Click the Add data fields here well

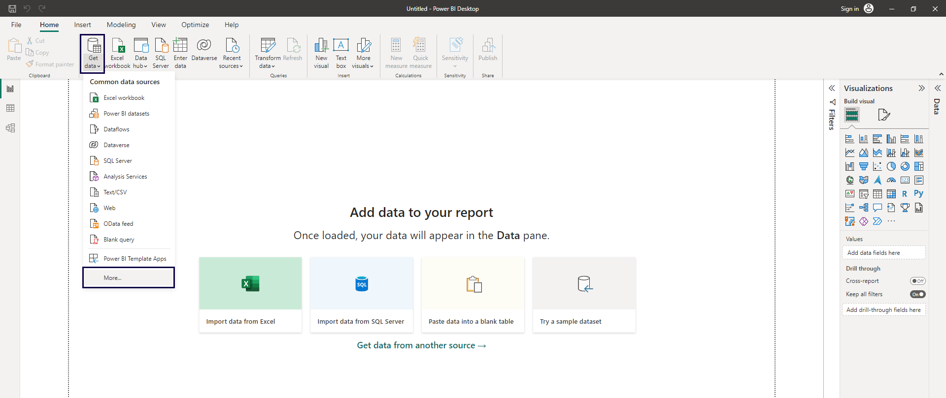[884, 253]
